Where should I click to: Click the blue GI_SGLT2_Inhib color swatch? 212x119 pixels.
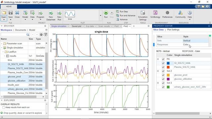point(168,63)
